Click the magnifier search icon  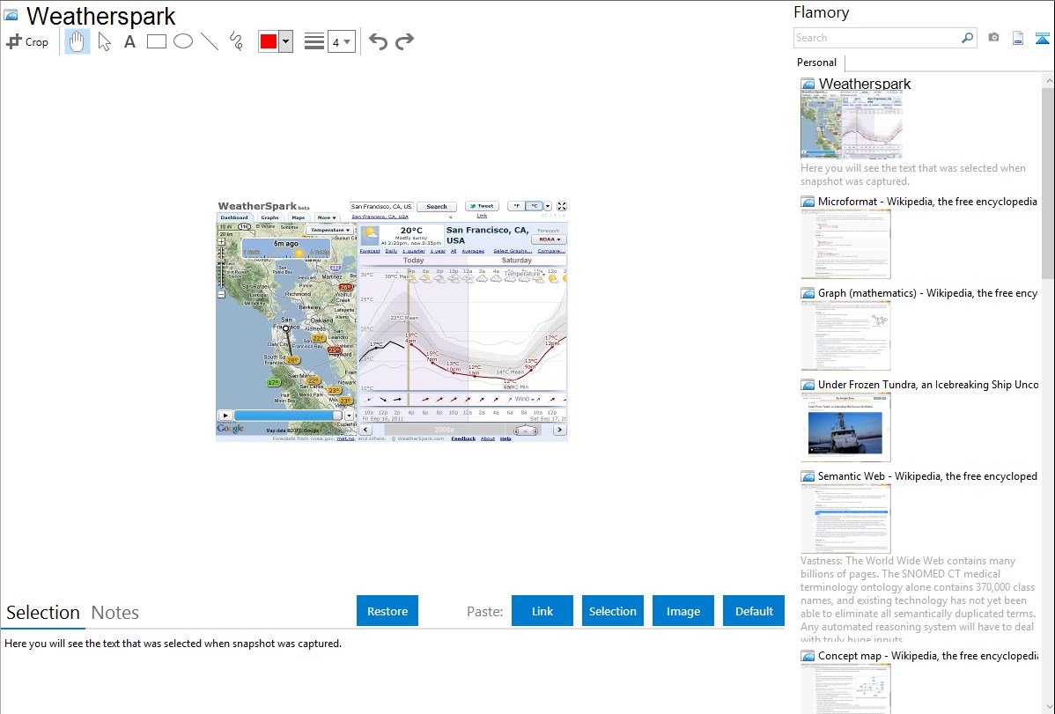968,38
